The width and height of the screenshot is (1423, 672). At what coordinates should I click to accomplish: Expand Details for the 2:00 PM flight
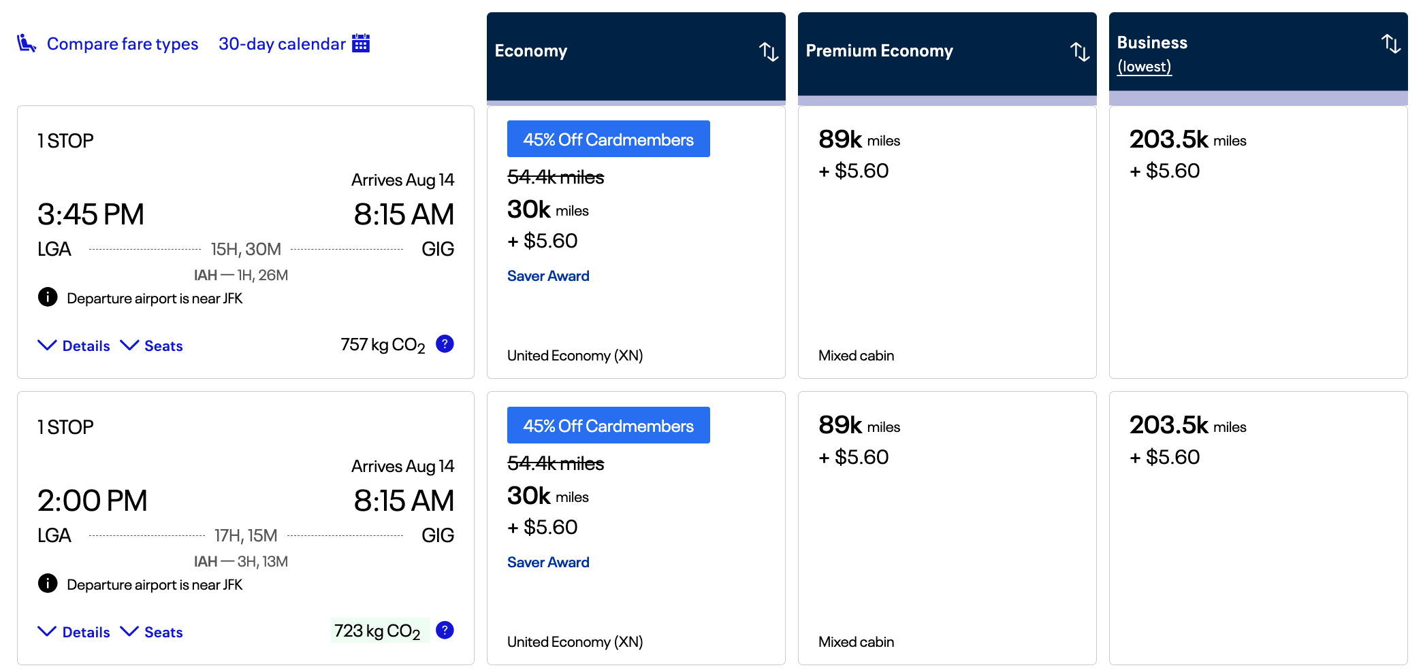74,632
